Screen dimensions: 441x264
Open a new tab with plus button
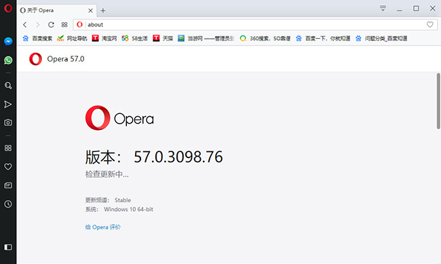(103, 11)
